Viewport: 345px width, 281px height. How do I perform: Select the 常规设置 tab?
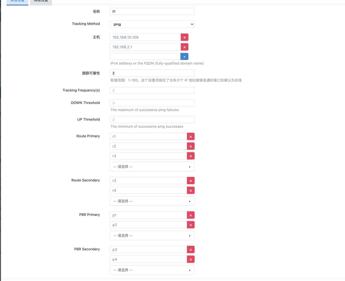17,2
